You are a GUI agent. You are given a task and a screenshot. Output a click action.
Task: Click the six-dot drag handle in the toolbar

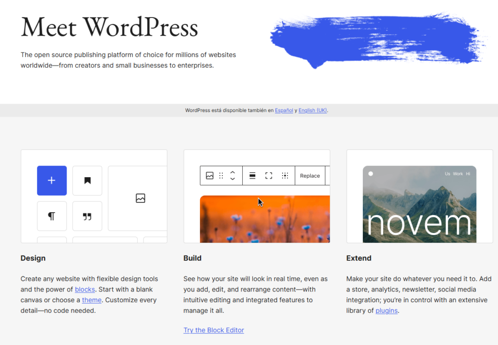click(x=221, y=176)
